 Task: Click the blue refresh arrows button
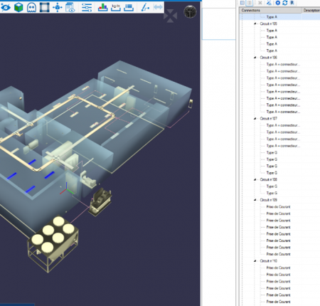[x=285, y=3]
